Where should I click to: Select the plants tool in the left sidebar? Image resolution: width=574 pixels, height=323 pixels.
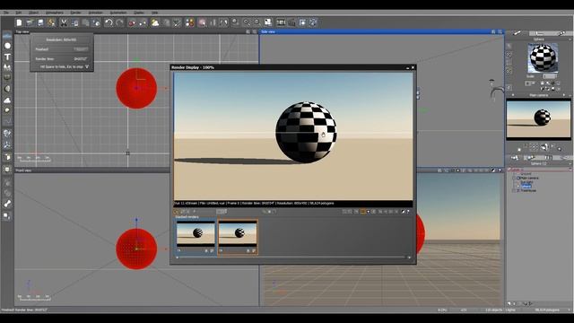7,67
